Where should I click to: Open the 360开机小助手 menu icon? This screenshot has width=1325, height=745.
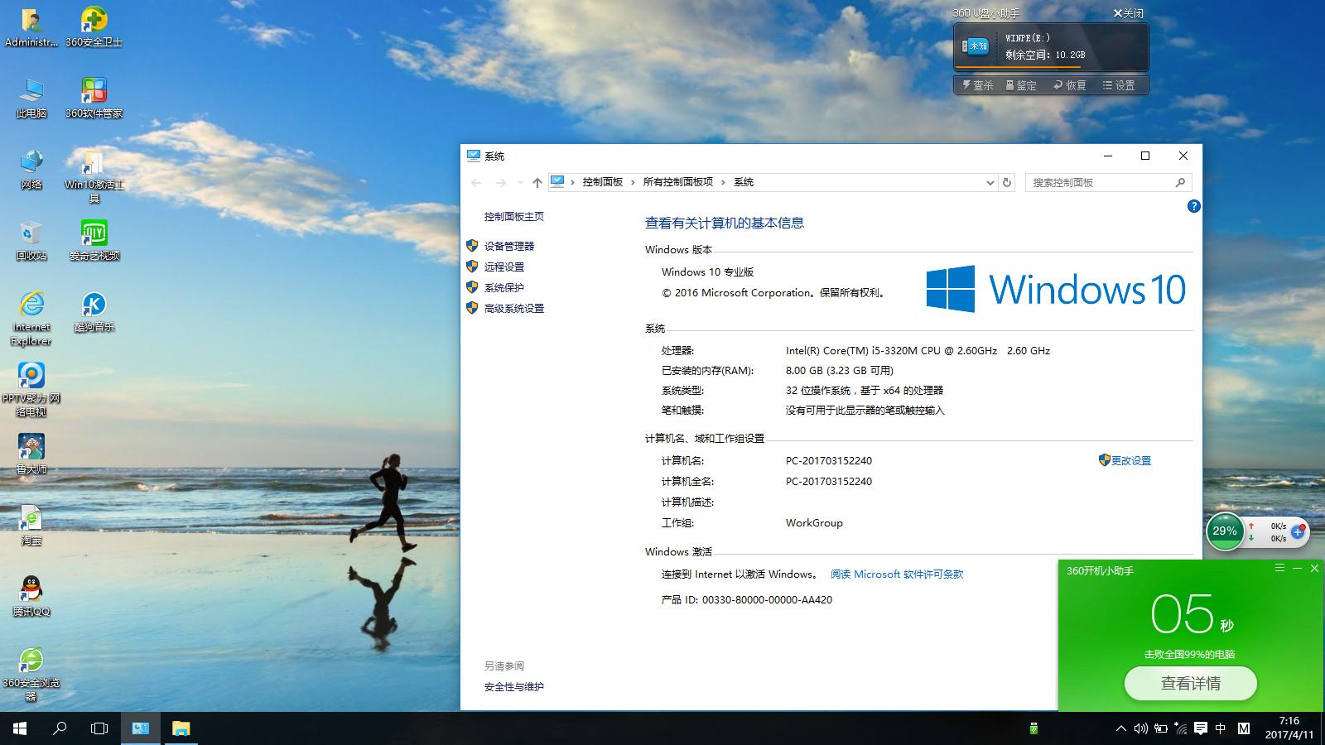(1279, 569)
